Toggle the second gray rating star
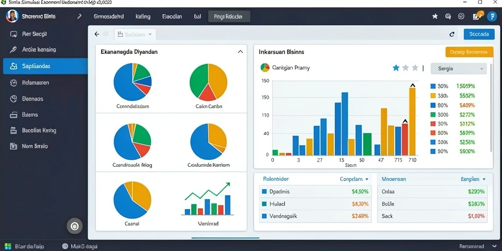Viewport: 502px width, 251px height. coord(405,68)
